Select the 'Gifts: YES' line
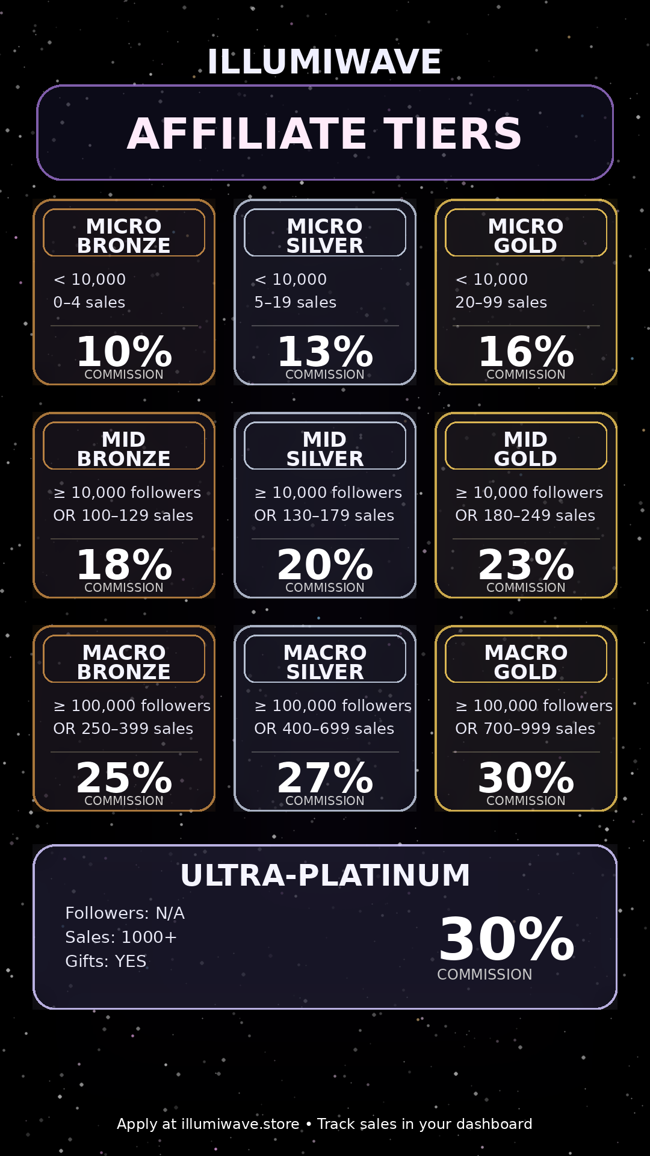Screen dimensions: 650x1156 coord(106,961)
